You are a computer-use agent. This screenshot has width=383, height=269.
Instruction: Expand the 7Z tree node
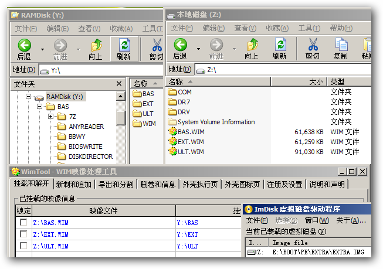tap(50, 117)
